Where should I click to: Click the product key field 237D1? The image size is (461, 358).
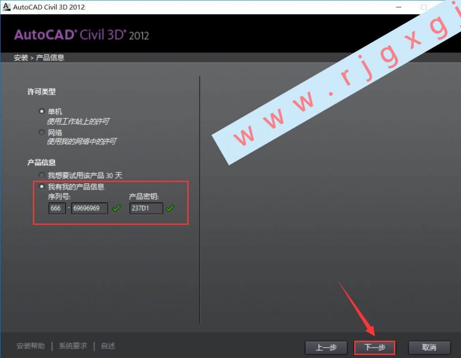point(146,208)
